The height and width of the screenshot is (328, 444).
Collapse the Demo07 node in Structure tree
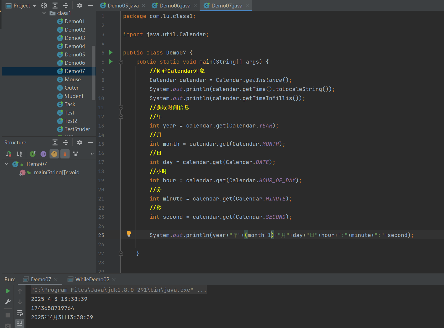[7, 164]
